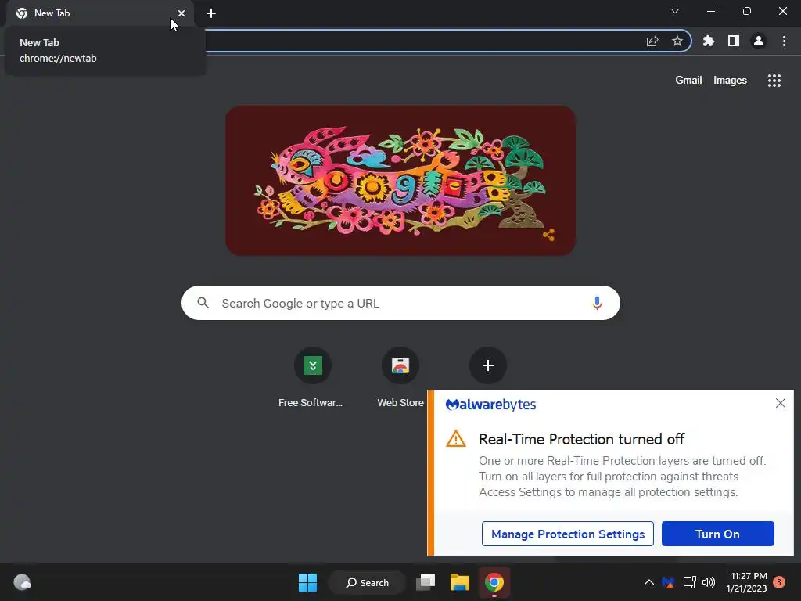The width and height of the screenshot is (801, 601).
Task: Open the Gmail link
Action: [x=688, y=81]
